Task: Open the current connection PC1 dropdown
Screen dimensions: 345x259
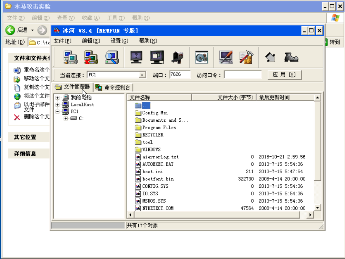Action: 142,75
